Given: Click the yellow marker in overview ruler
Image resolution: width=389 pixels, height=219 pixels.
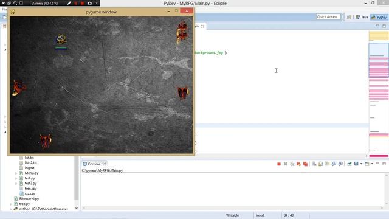Looking at the screenshot, I should point(379,36).
